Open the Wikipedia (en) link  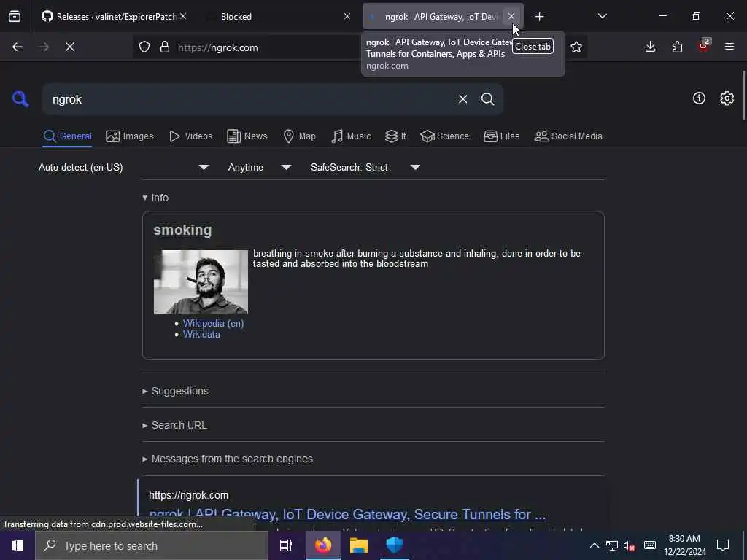(x=214, y=323)
